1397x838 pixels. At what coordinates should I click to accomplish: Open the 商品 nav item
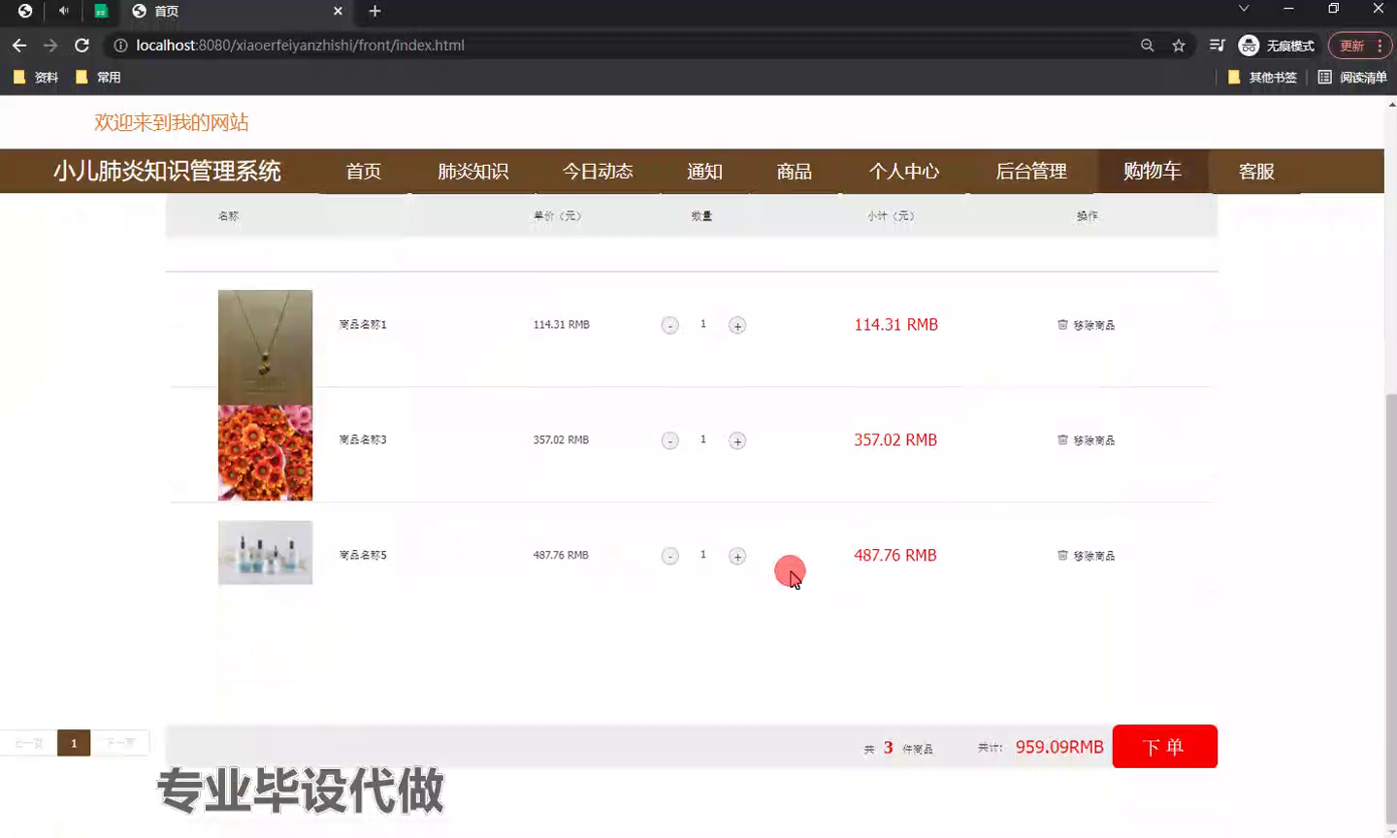(795, 172)
